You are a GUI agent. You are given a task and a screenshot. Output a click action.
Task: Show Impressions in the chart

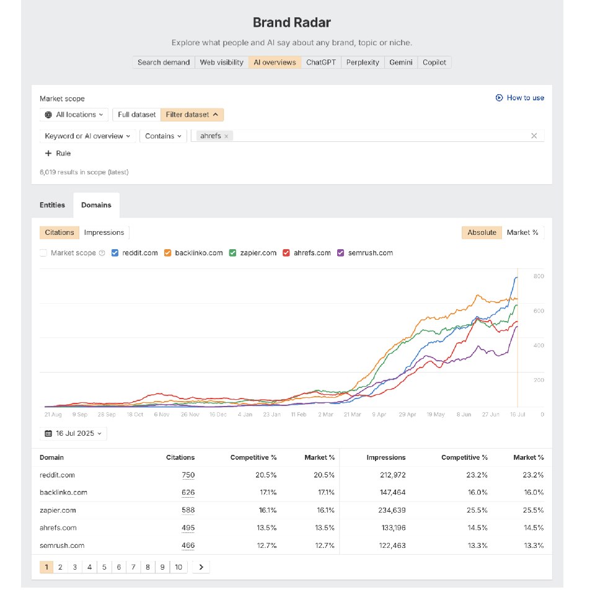click(x=104, y=232)
